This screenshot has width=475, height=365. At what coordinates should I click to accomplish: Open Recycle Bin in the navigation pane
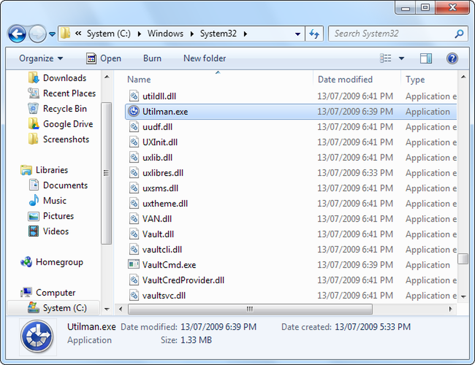57,108
